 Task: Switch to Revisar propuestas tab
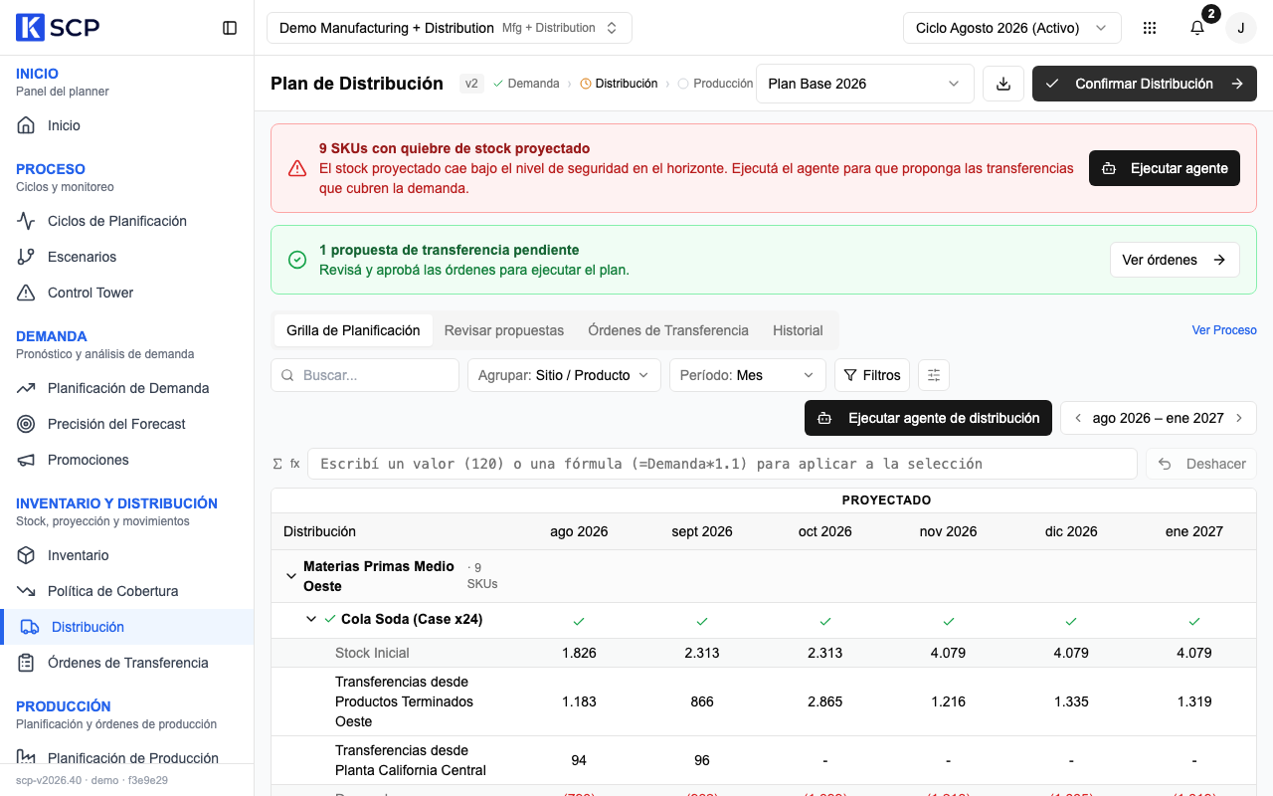click(504, 330)
